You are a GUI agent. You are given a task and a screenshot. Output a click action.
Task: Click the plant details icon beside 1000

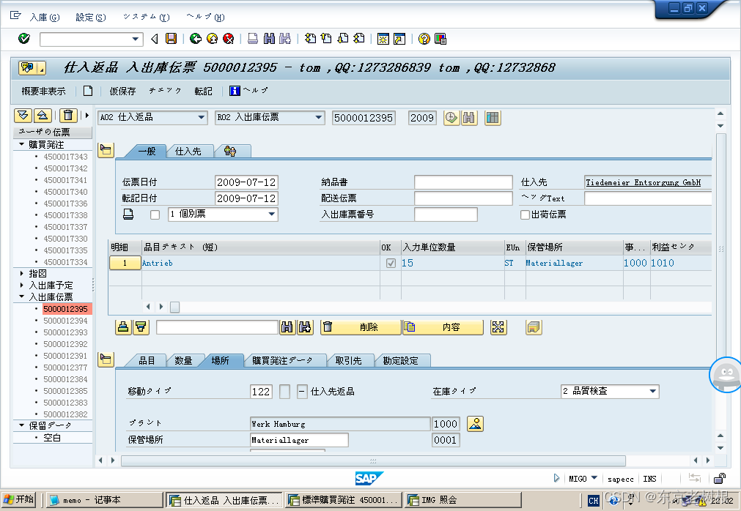click(x=476, y=423)
